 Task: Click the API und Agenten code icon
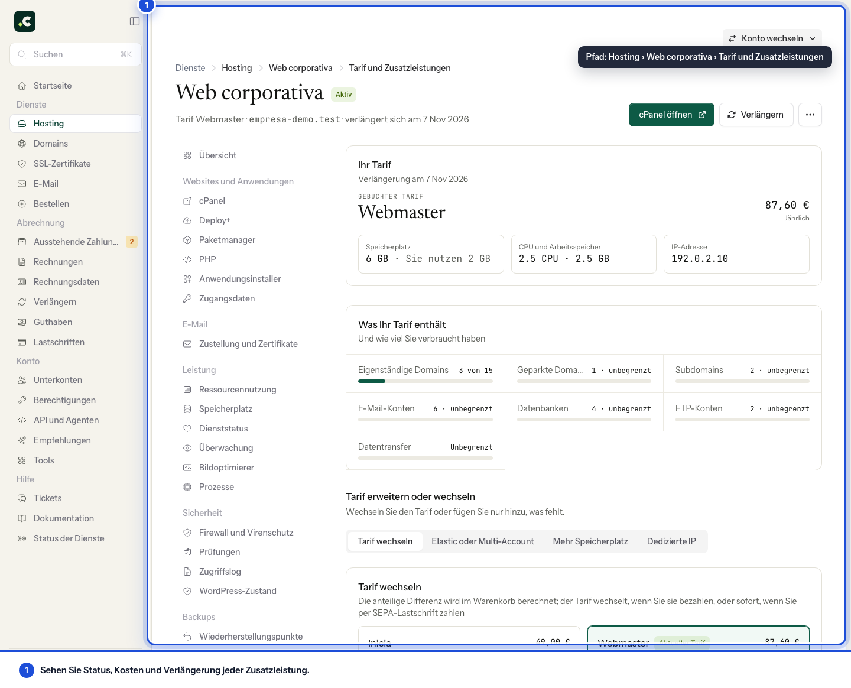[x=22, y=420]
